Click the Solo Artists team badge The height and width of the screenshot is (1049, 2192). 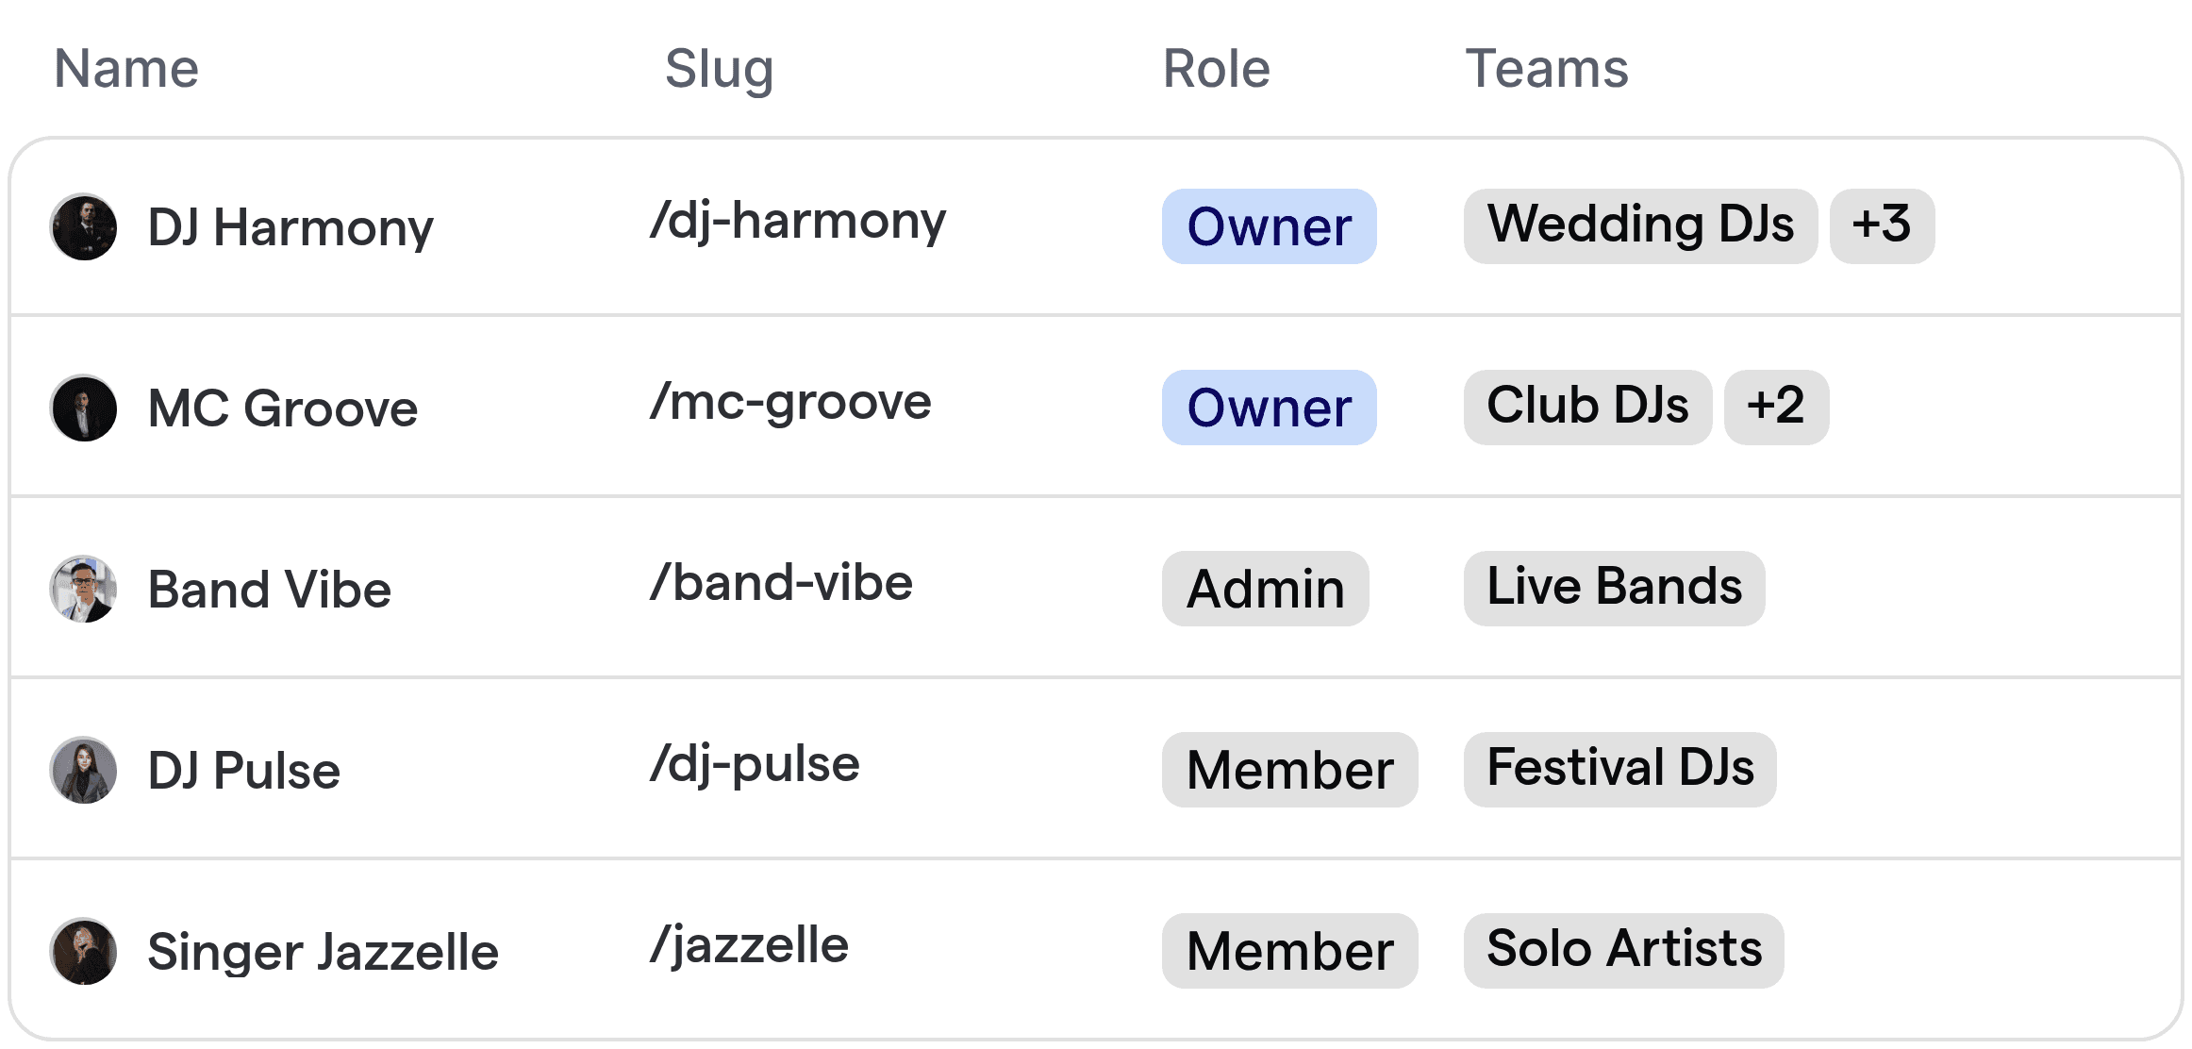tap(1623, 951)
